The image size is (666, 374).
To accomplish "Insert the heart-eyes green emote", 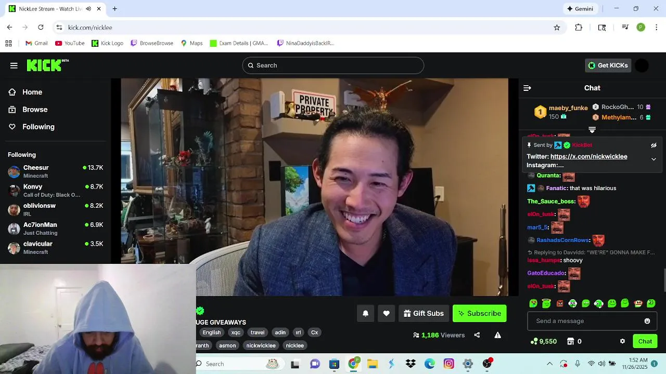I will (533, 303).
